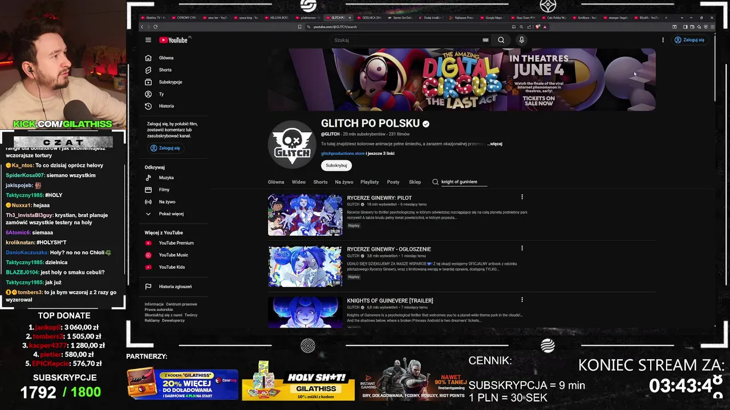Open YouTube Kids link
This screenshot has width=730, height=410.
(172, 267)
